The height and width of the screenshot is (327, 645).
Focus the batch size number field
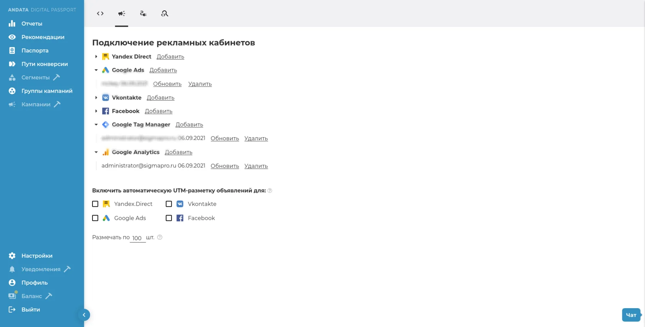pyautogui.click(x=138, y=238)
